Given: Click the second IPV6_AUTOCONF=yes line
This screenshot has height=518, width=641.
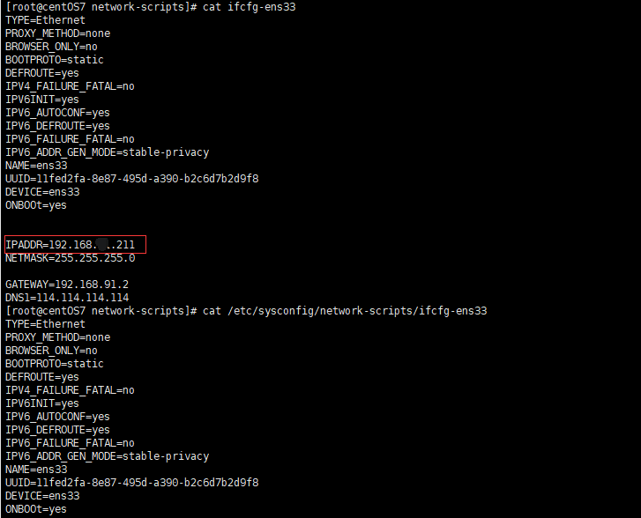Looking at the screenshot, I should coord(57,417).
